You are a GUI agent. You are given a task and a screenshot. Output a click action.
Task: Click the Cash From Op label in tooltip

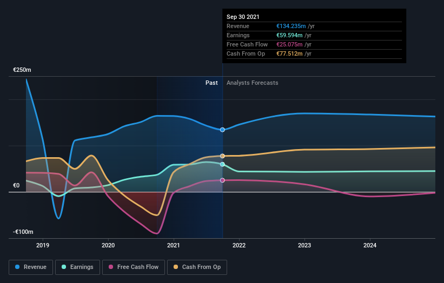click(246, 53)
